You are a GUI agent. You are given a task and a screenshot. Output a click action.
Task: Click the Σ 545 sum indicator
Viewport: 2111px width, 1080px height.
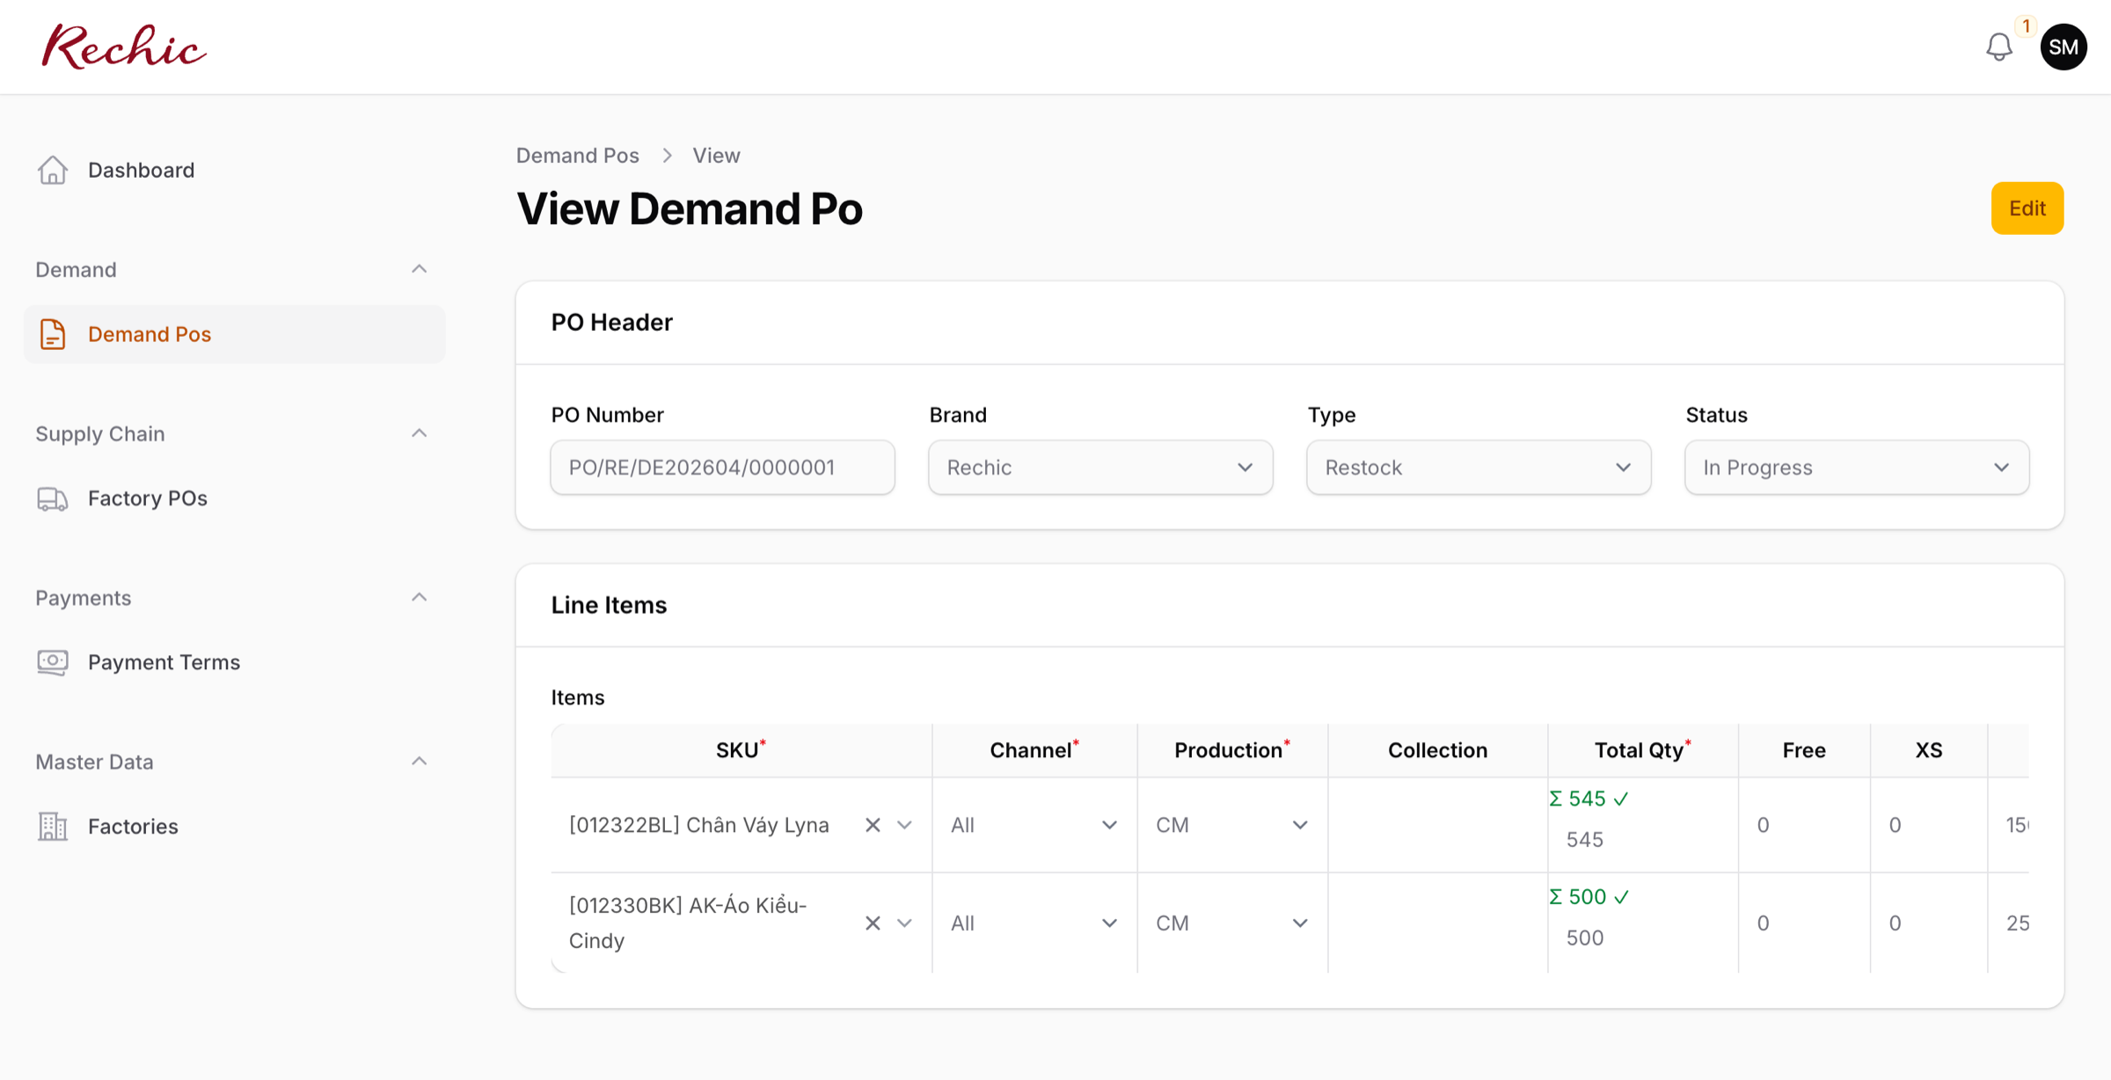tap(1589, 799)
